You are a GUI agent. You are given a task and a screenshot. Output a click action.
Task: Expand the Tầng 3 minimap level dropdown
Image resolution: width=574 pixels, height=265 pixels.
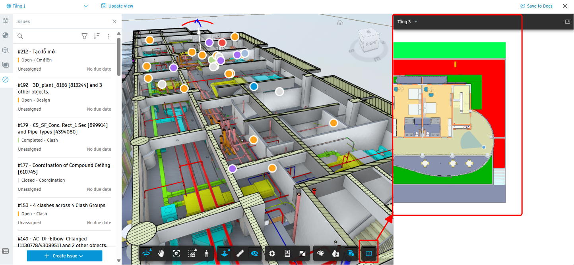(x=407, y=22)
